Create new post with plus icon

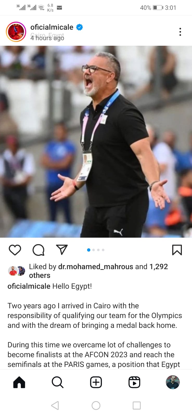click(96, 382)
